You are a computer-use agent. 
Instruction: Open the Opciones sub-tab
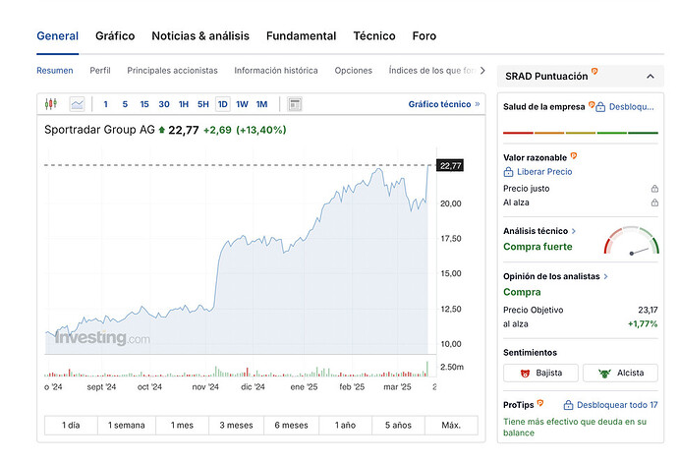354,71
